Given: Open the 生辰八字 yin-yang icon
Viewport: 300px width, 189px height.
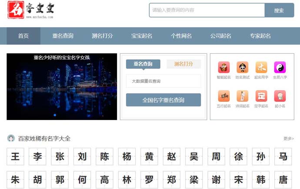Looking at the screenshot, I should (280, 67).
